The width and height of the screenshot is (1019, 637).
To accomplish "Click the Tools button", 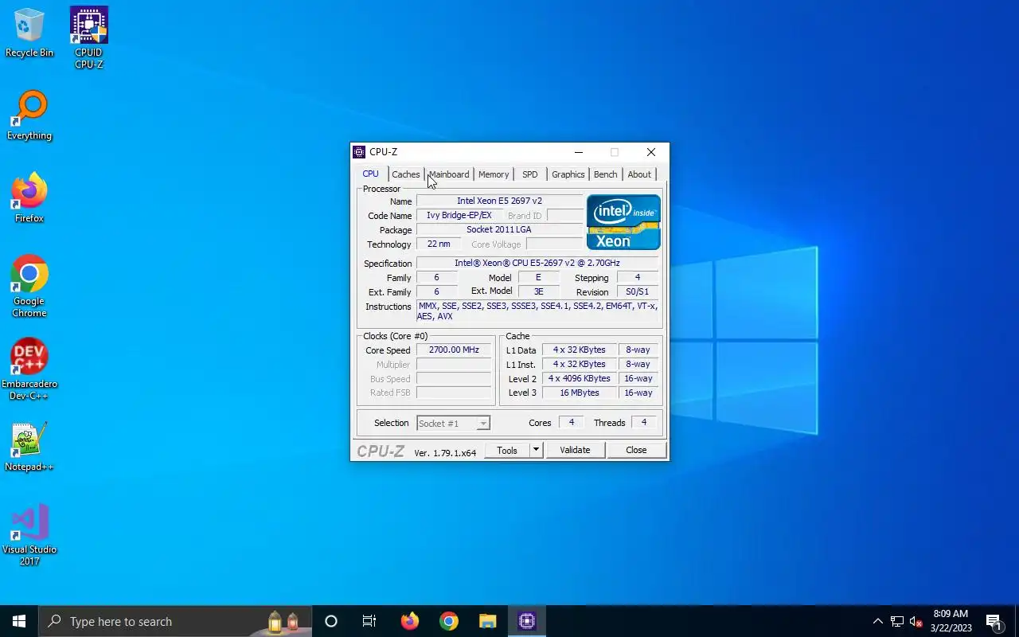I will [x=507, y=450].
